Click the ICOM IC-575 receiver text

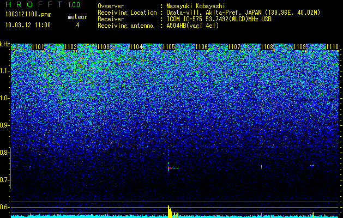[x=219, y=19]
